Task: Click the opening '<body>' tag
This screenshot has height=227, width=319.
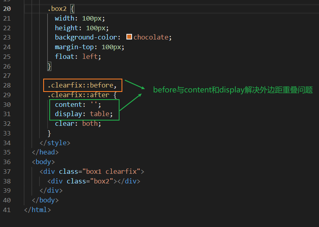Action: point(43,162)
